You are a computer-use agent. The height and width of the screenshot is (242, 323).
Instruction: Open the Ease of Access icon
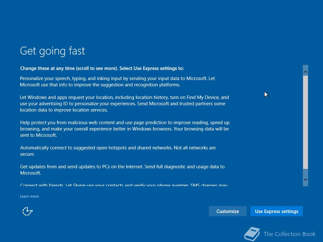click(28, 211)
